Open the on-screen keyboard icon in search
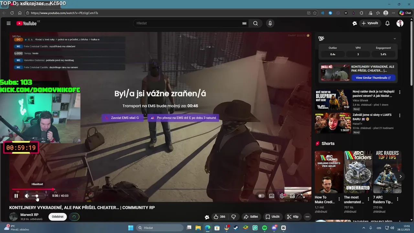The height and width of the screenshot is (233, 414). [x=244, y=23]
